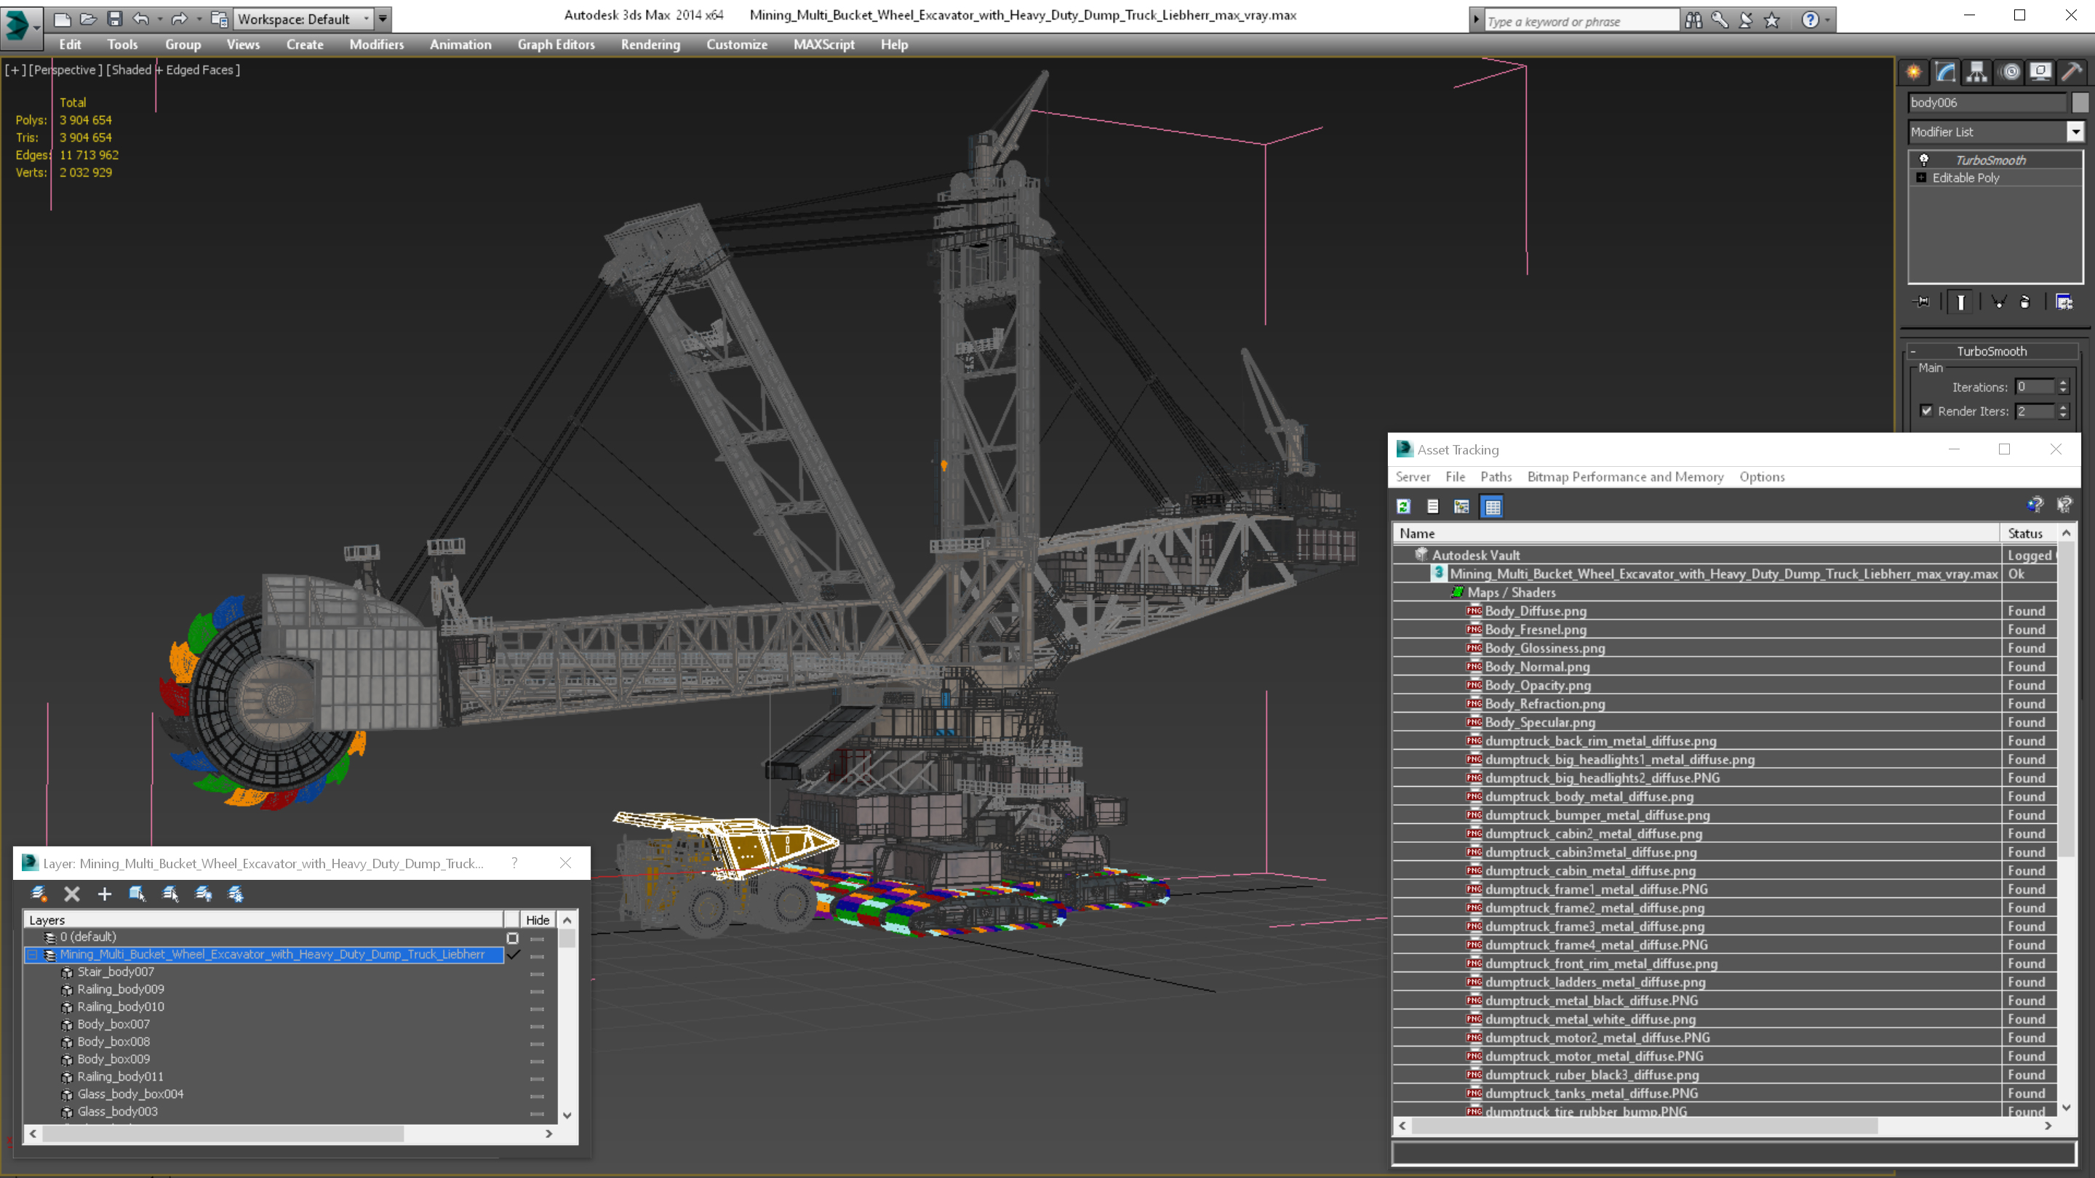Viewport: 2095px width, 1178px height.
Task: Click Make Unique modifier icon
Action: [1998, 302]
